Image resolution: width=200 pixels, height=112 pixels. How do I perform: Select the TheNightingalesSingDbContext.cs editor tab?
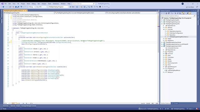13,11
